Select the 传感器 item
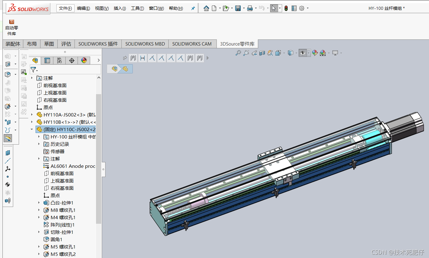429x258 pixels. point(54,151)
